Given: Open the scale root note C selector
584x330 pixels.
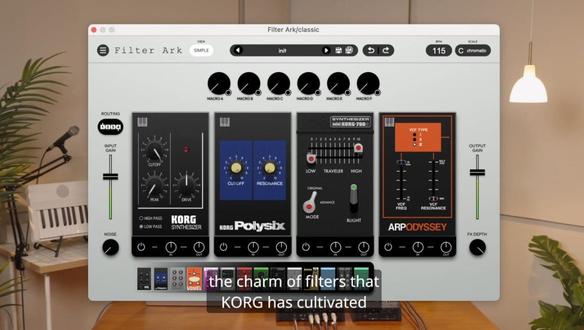Looking at the screenshot, I should pos(461,51).
